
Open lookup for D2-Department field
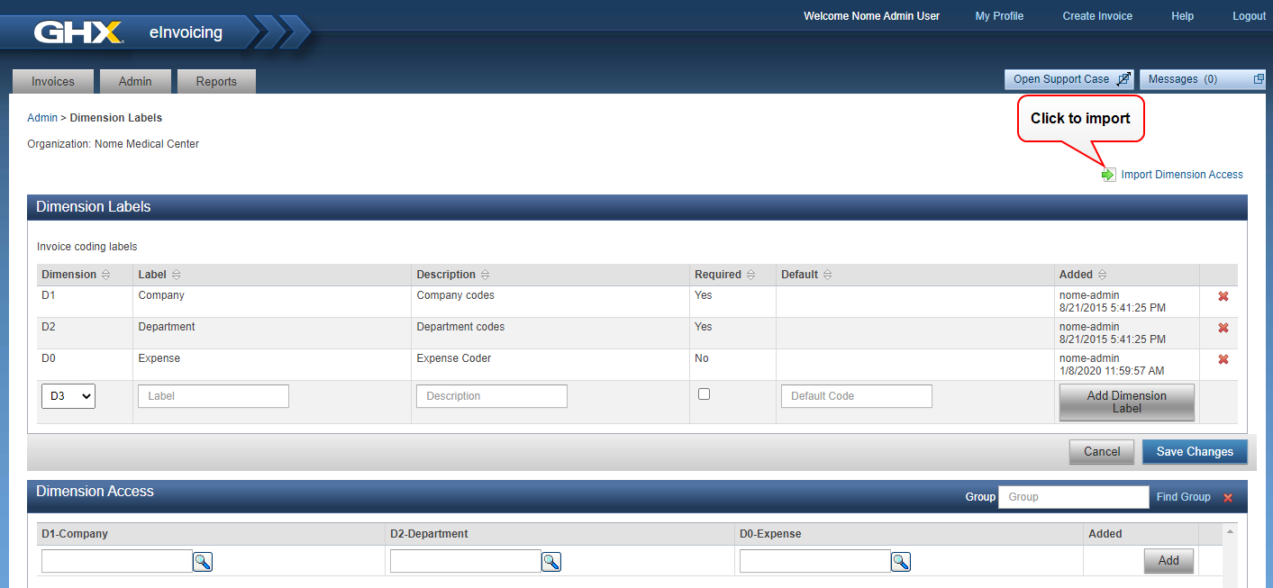[551, 562]
